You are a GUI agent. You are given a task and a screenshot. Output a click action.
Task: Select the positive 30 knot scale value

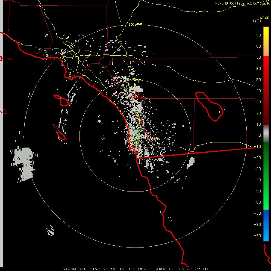coord(259,102)
